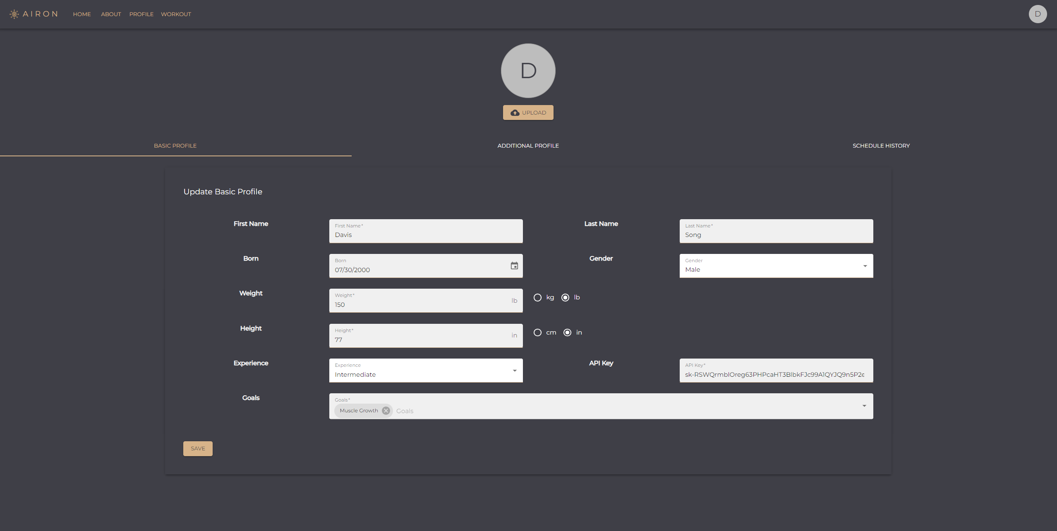Click inside the First Name field
The width and height of the screenshot is (1057, 531).
tap(425, 234)
